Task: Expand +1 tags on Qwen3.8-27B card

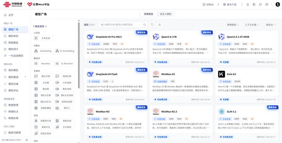Action: coord(186,44)
